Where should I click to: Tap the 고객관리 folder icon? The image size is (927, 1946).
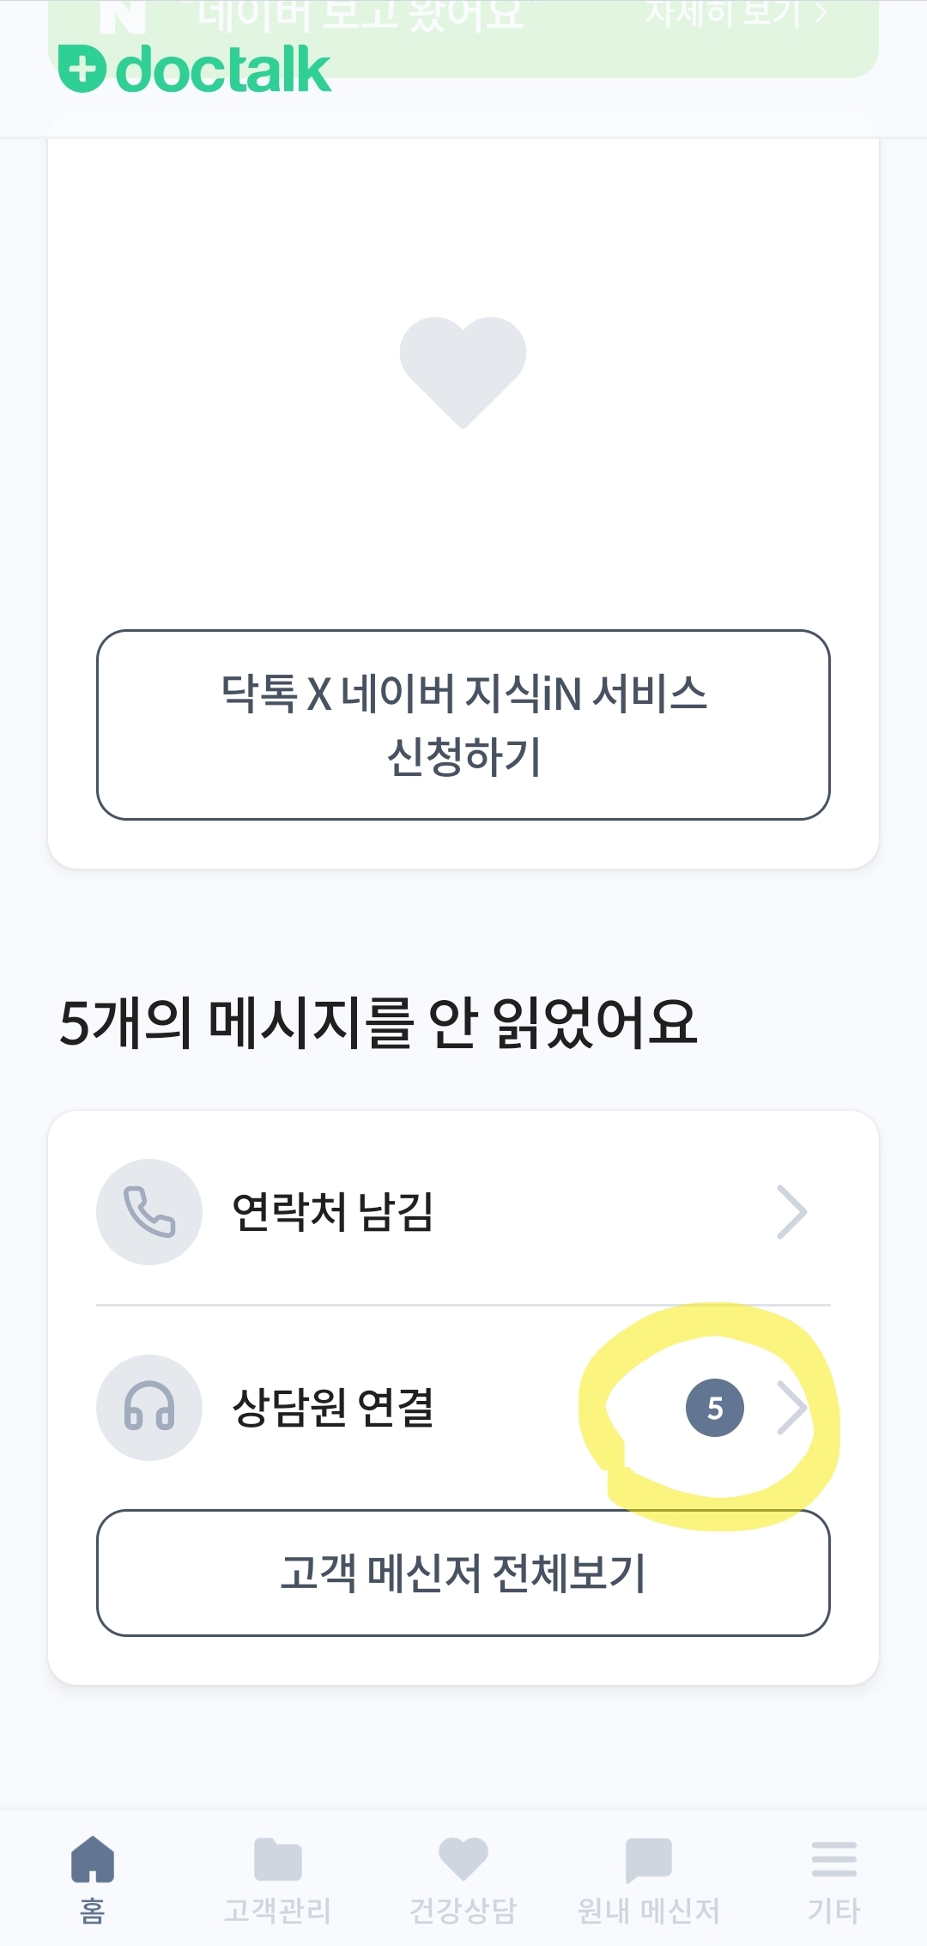point(277,1859)
